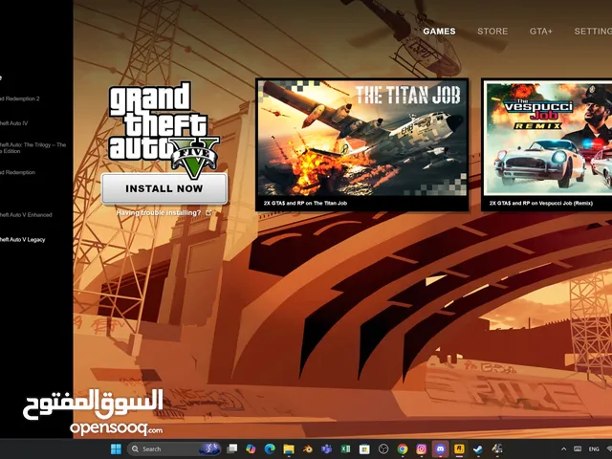Select Red Dead Redemption in sidebar

[x=17, y=172]
